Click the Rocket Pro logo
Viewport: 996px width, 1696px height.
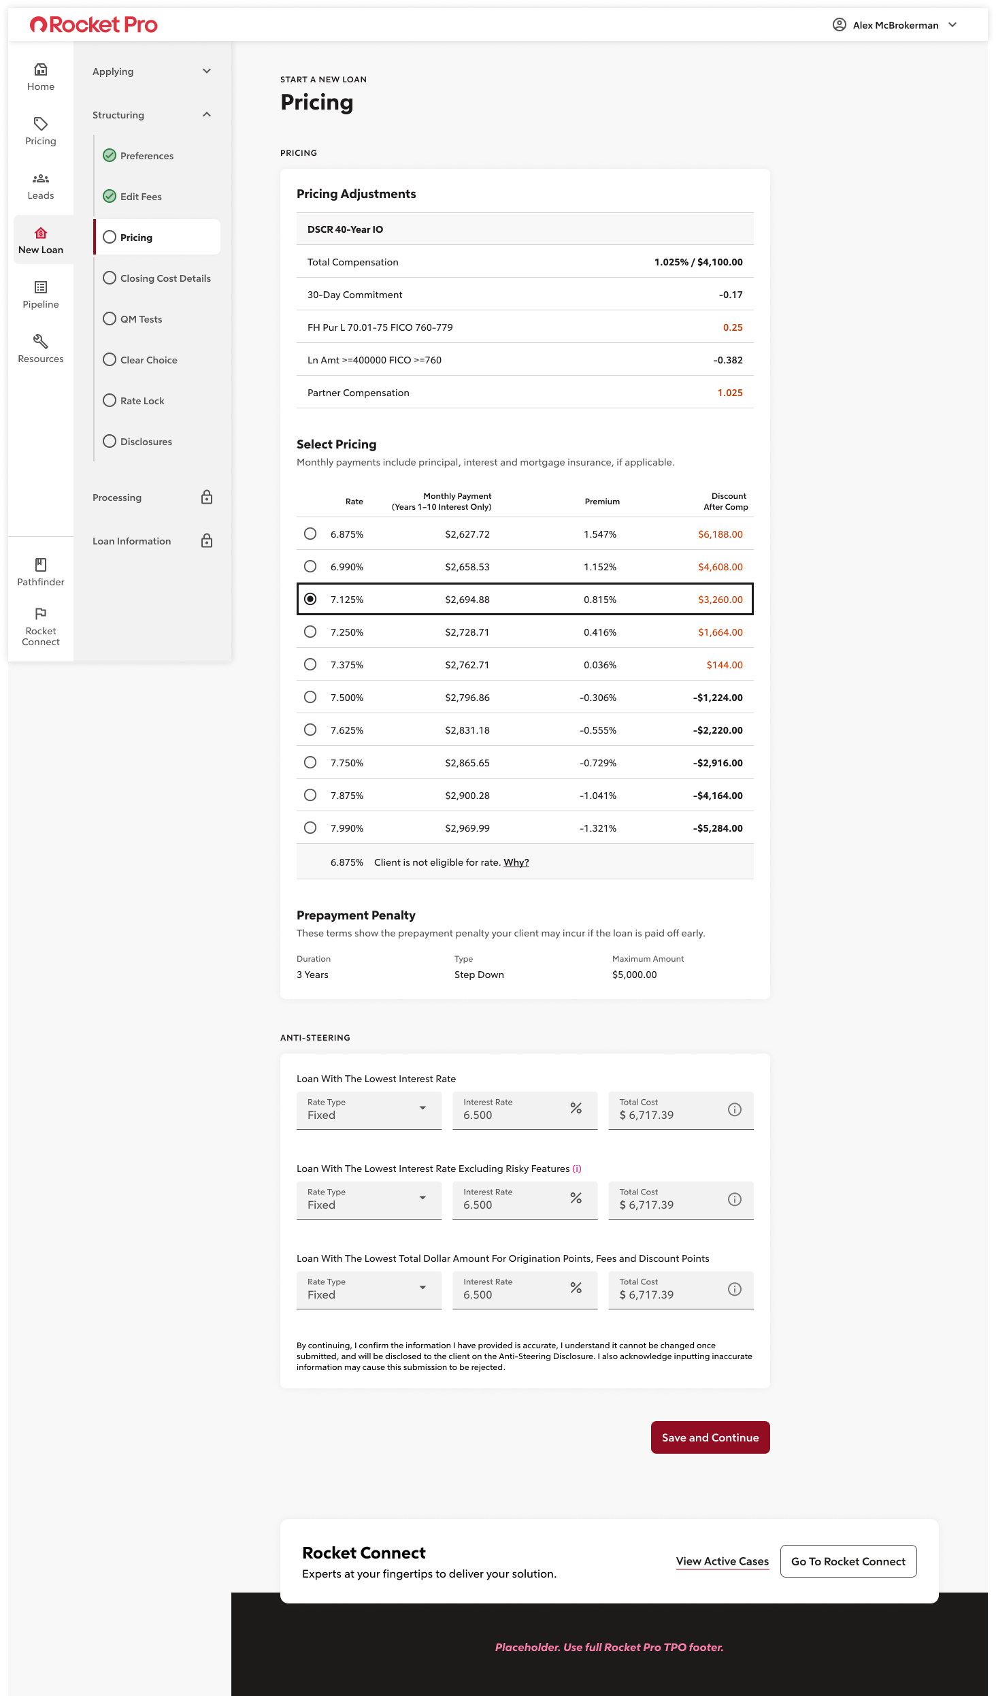[94, 25]
